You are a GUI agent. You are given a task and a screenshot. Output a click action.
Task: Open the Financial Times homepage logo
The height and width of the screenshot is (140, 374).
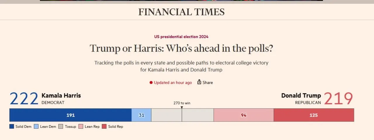click(181, 12)
